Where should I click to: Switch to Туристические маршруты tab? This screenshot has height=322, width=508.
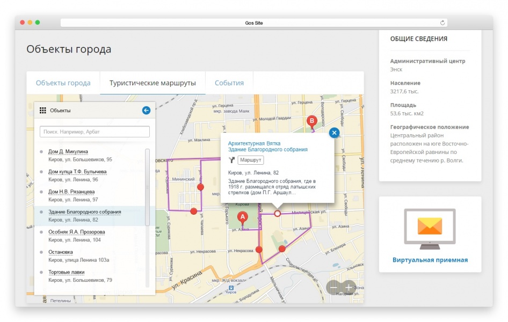[153, 83]
